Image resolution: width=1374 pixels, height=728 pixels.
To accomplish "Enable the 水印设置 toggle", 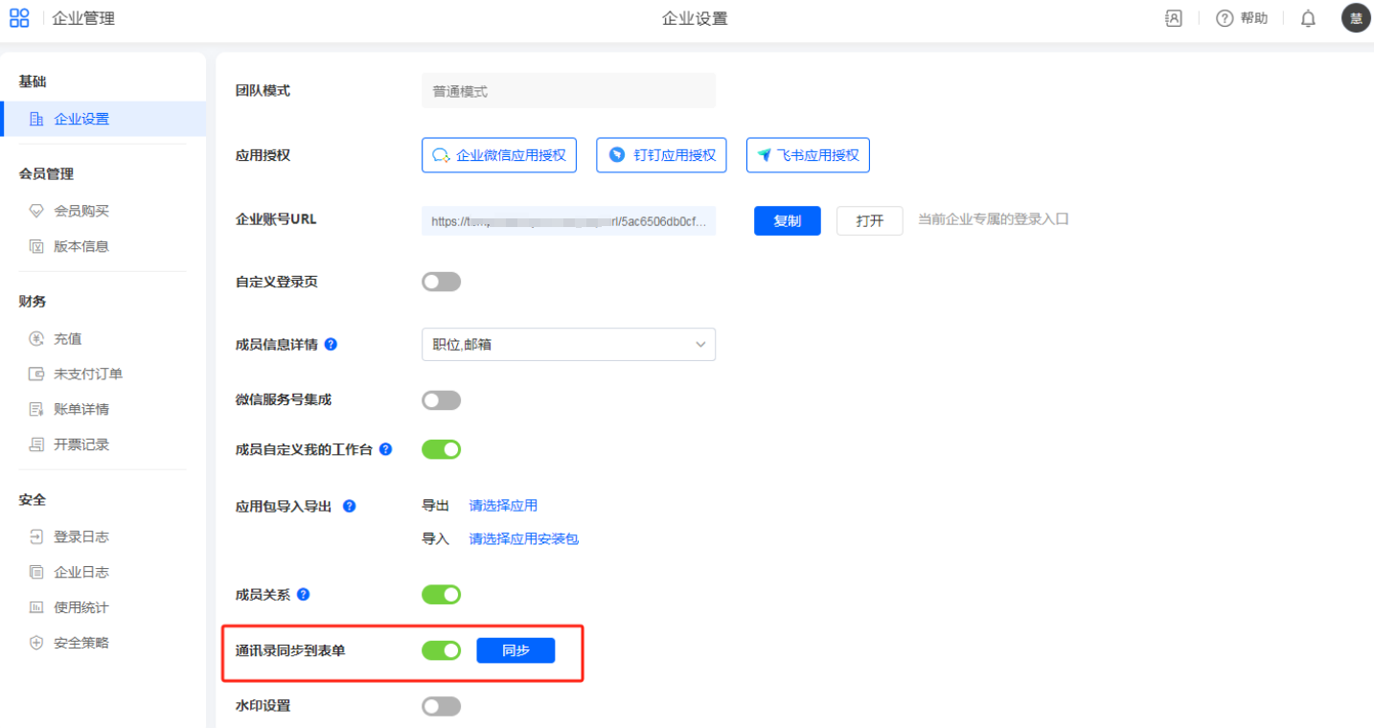I will click(x=441, y=706).
